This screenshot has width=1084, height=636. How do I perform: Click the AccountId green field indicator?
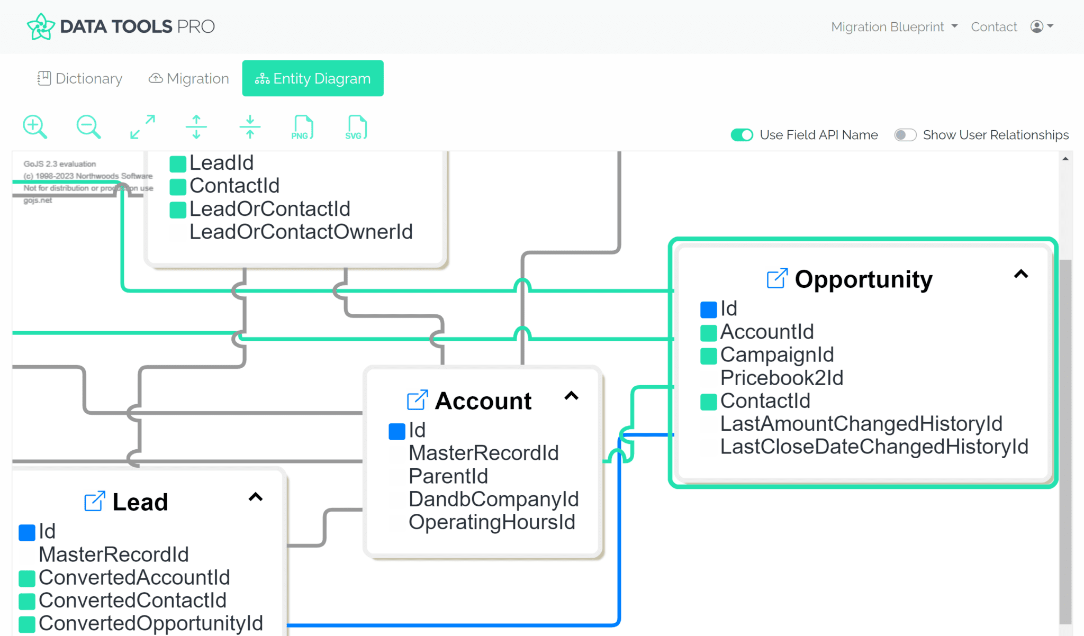pyautogui.click(x=708, y=332)
